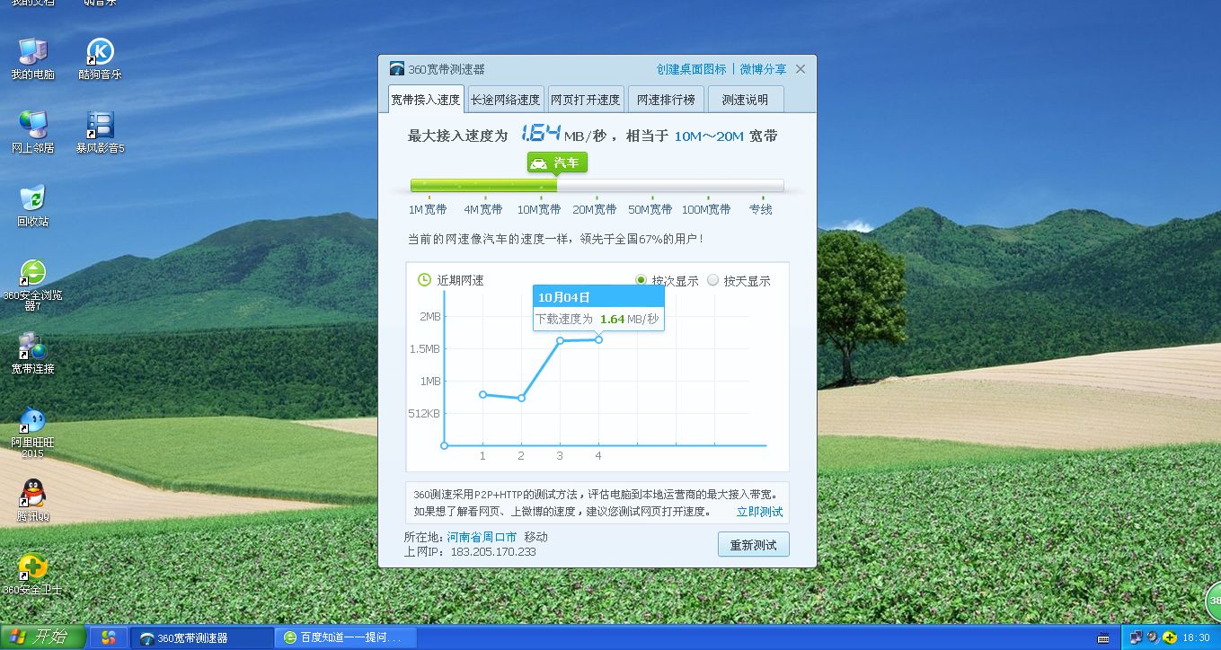Click the 18:30 taskbar clock
The height and width of the screenshot is (650, 1221).
1196,637
